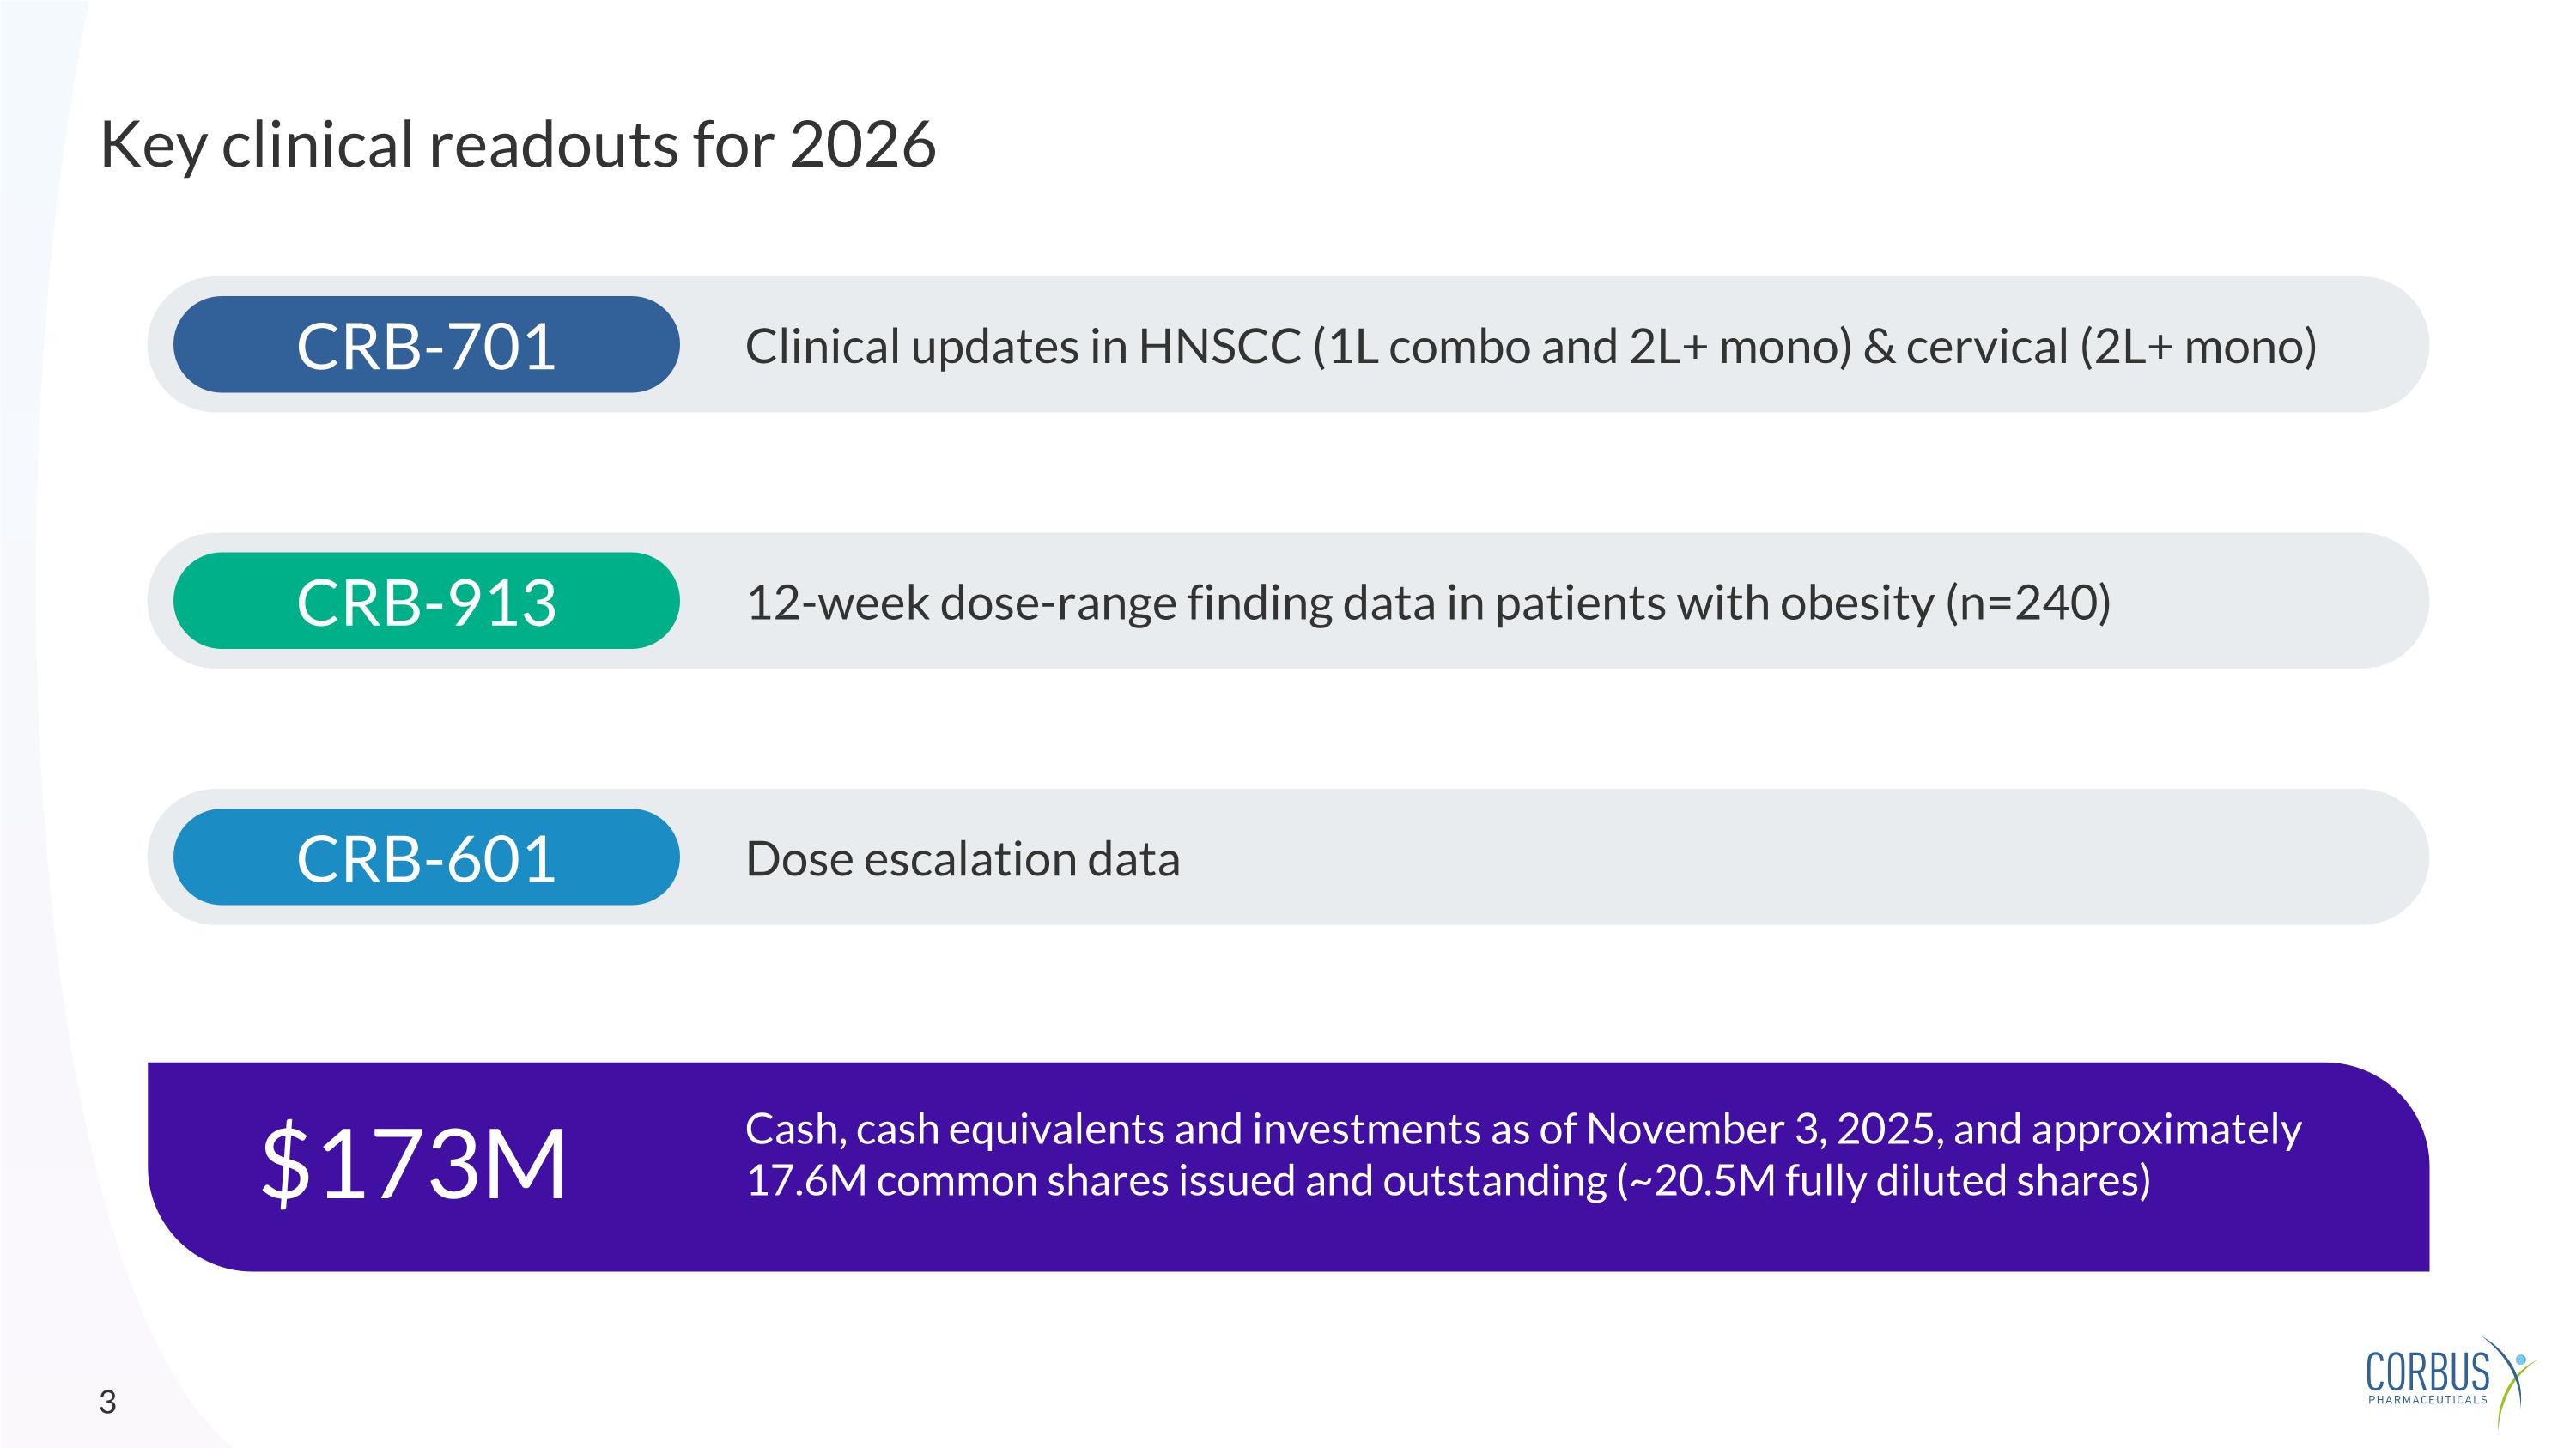Viewport: 2576px width, 1448px height.
Task: Click the year '2026' in the title
Action: point(862,145)
